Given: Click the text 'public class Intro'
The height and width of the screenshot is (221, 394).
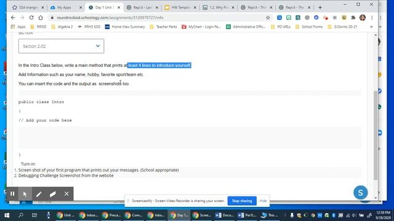Looking at the screenshot, I should coord(41,102).
